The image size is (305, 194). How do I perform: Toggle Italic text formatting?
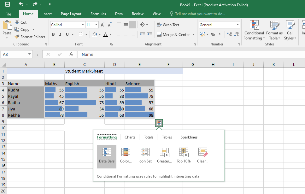point(60,34)
